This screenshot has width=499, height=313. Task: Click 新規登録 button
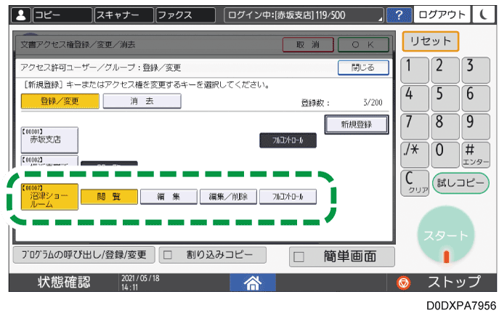pyautogui.click(x=357, y=124)
